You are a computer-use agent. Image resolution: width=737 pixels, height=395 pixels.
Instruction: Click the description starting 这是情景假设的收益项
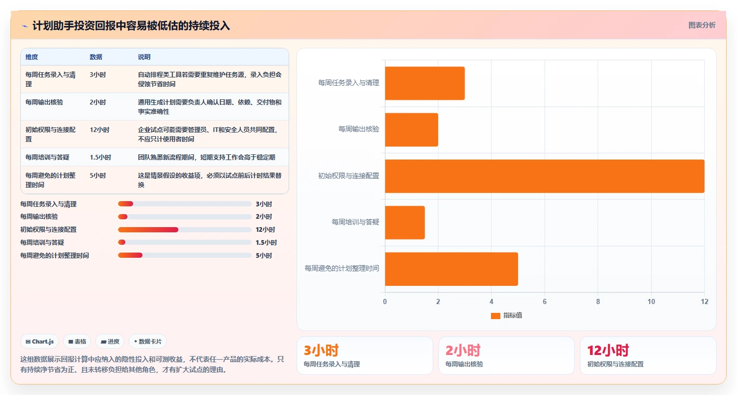click(210, 180)
